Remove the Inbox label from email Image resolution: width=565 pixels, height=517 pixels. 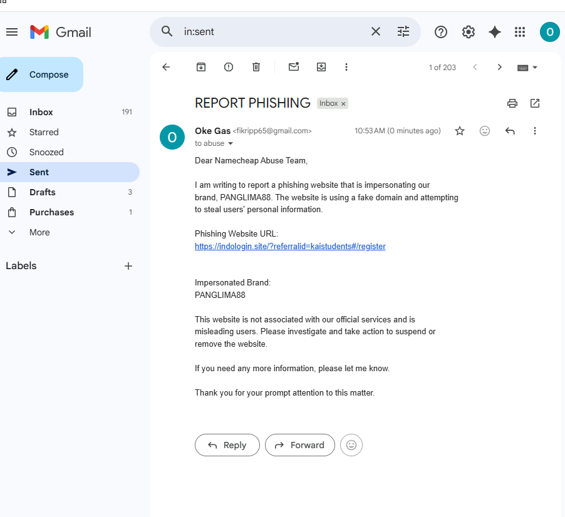point(343,104)
